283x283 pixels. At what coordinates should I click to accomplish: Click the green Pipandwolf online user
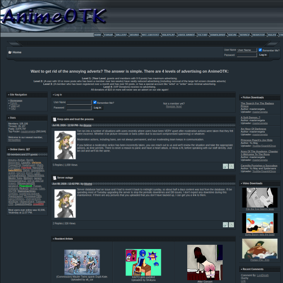point(25,186)
